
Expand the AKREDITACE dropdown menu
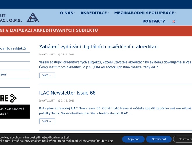95,13
